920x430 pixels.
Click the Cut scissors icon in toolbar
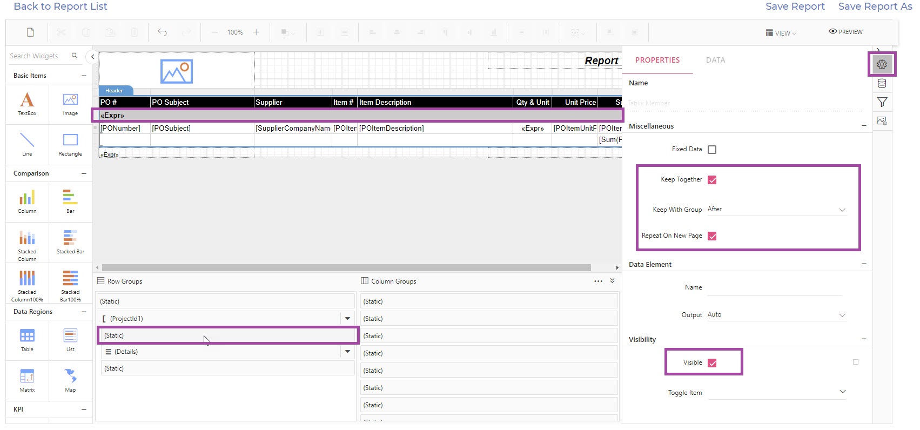tap(61, 32)
